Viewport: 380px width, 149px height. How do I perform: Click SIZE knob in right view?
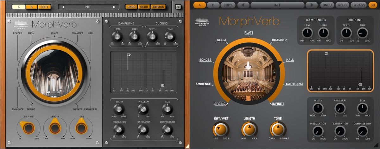(x=363, y=109)
